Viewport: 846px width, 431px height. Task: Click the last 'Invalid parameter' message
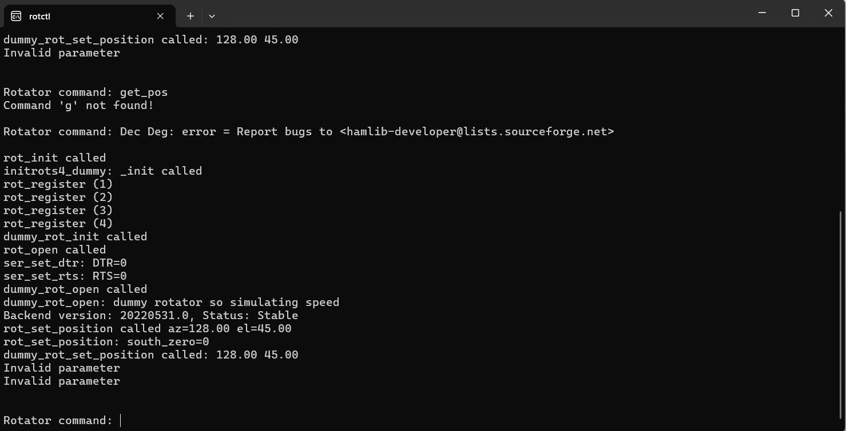tap(62, 381)
